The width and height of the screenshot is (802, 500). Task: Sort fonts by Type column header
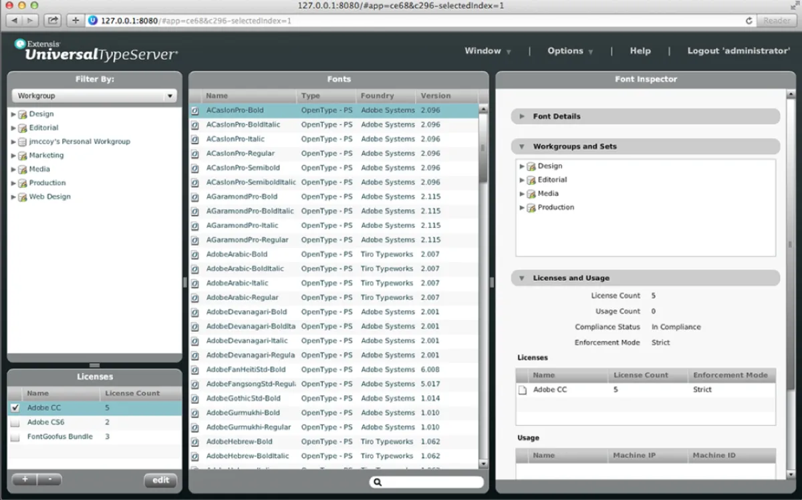coord(325,96)
